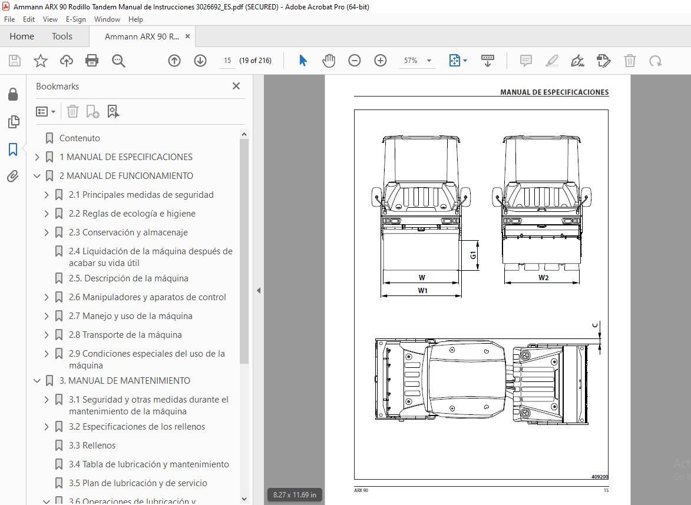Close the Ammann ARX 90 document tab
The height and width of the screenshot is (505, 691).
click(188, 36)
